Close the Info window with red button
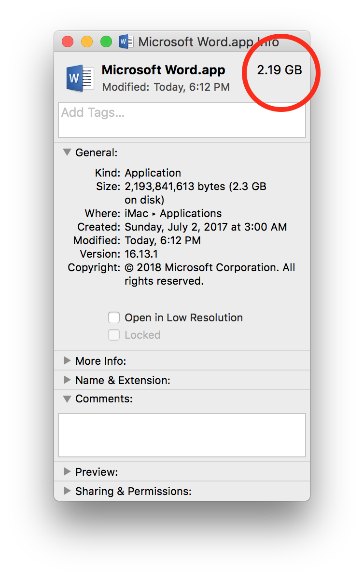The height and width of the screenshot is (578, 364). (68, 41)
